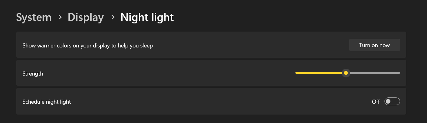Go back to the System breadcrumb
The height and width of the screenshot is (123, 427).
click(x=34, y=17)
